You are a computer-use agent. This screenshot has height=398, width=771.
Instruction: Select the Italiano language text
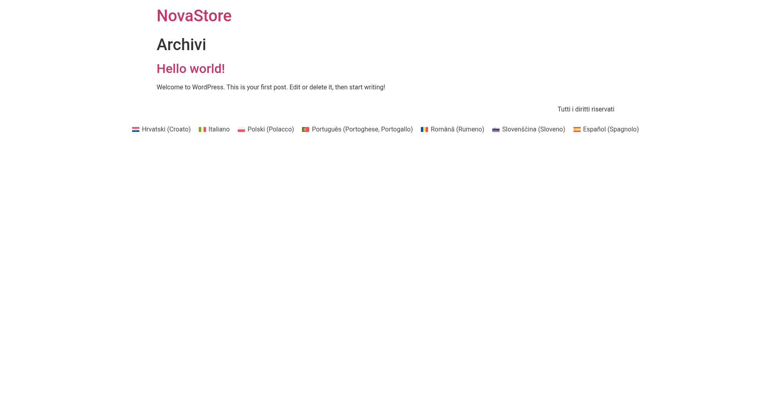(x=219, y=129)
